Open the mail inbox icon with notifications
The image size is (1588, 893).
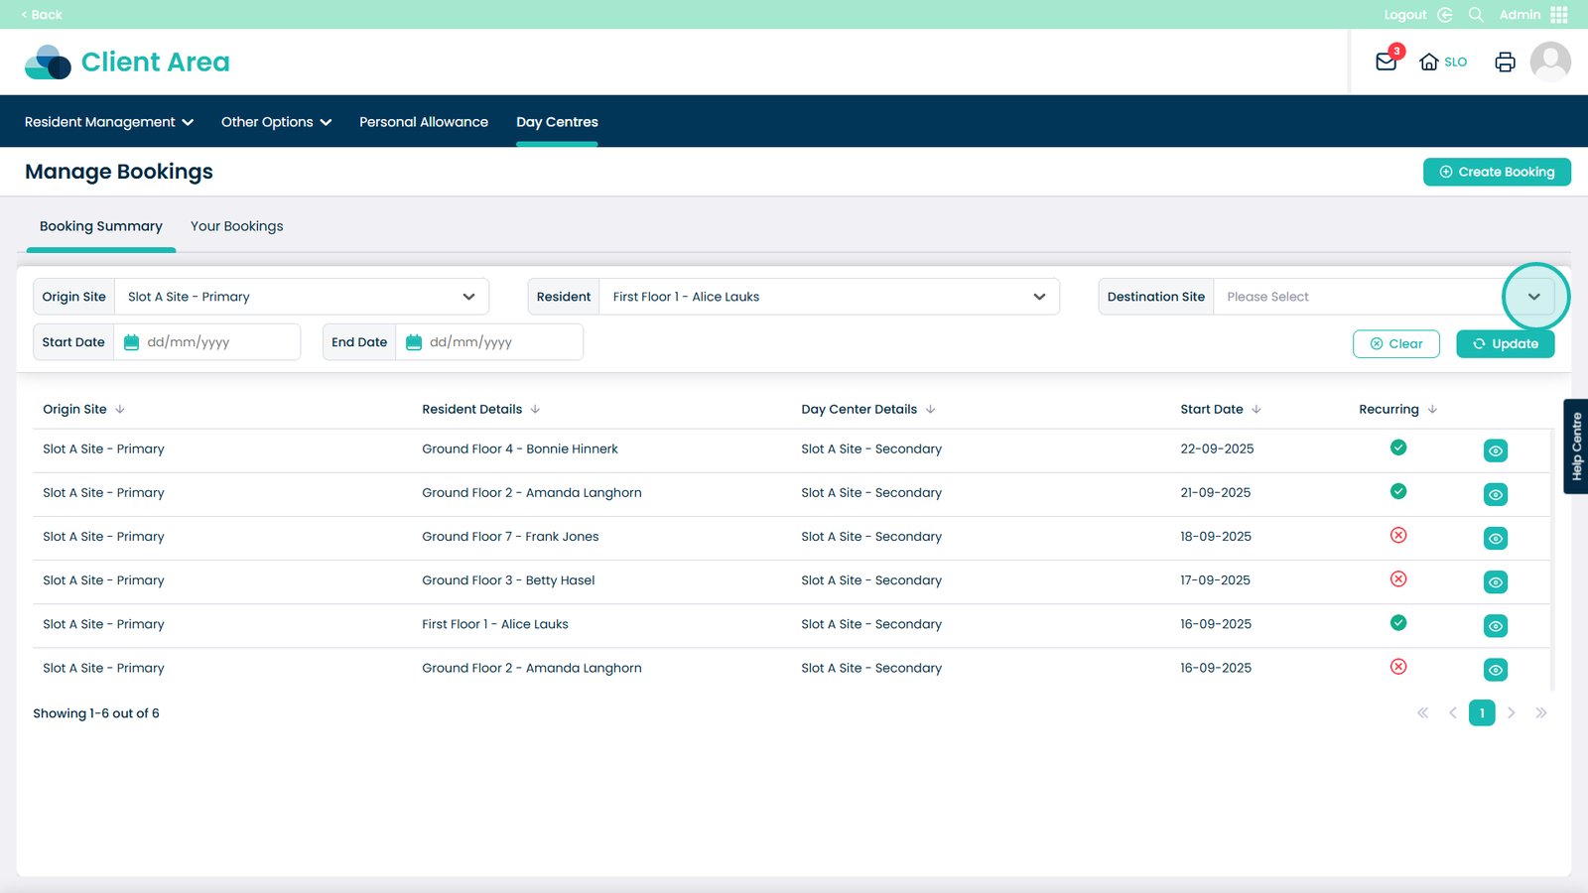click(x=1386, y=62)
